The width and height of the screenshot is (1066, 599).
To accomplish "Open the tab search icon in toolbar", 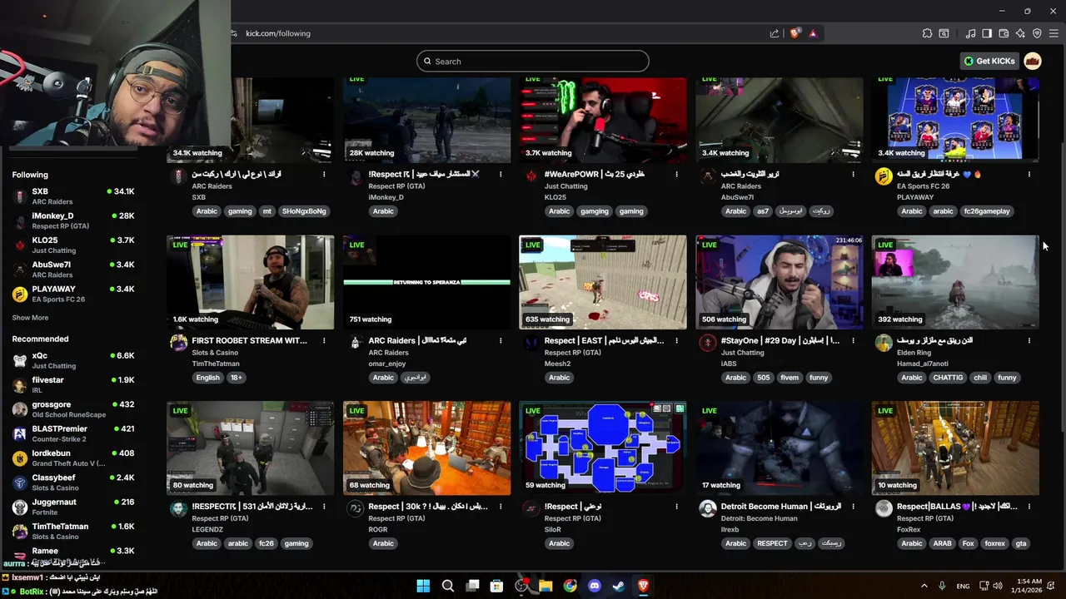I will (x=944, y=33).
